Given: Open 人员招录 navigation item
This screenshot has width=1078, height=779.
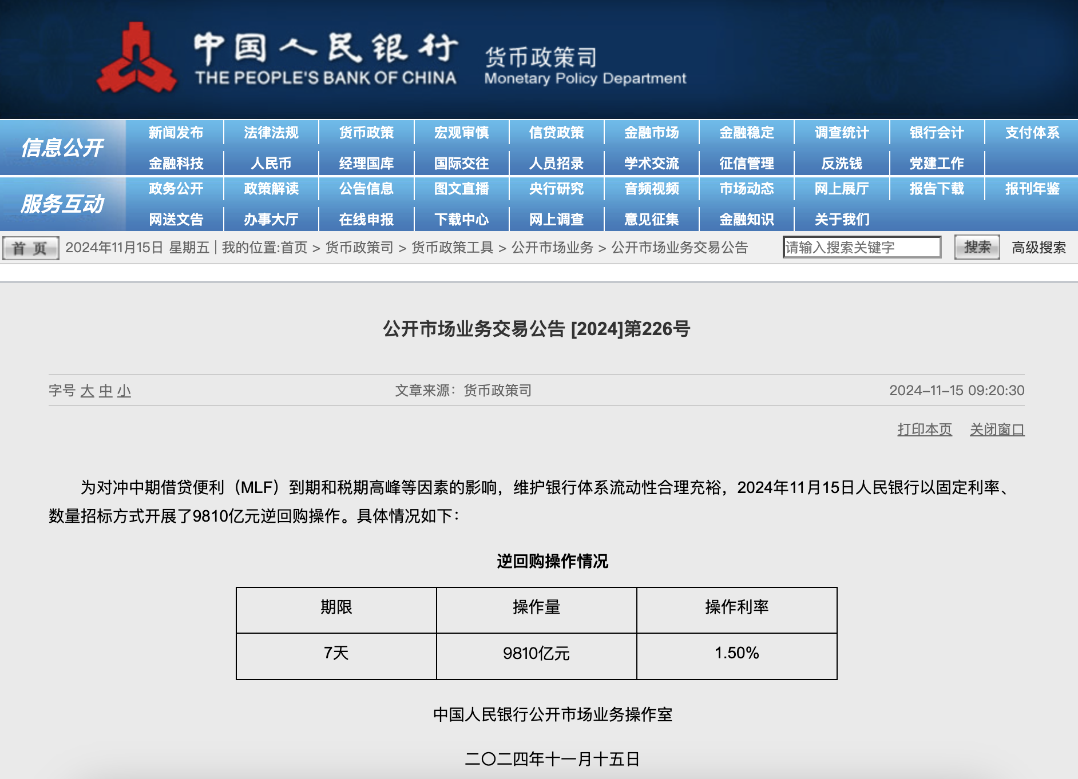Looking at the screenshot, I should coord(556,164).
